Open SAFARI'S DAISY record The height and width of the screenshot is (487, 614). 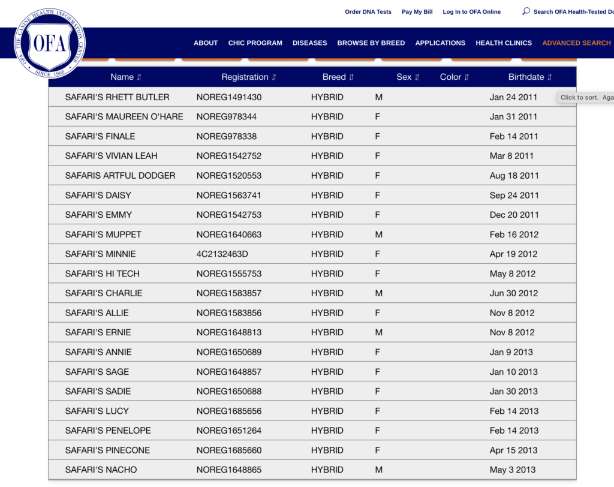click(98, 195)
